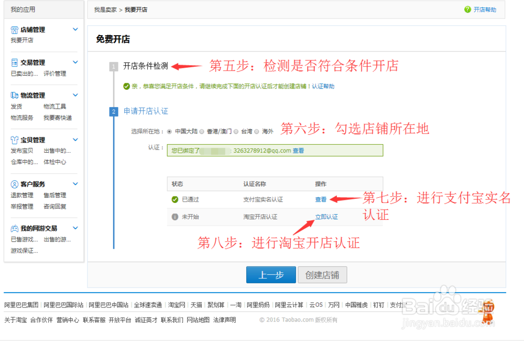Select the 客户服务 customer service icon
The image size is (524, 341).
click(x=16, y=184)
